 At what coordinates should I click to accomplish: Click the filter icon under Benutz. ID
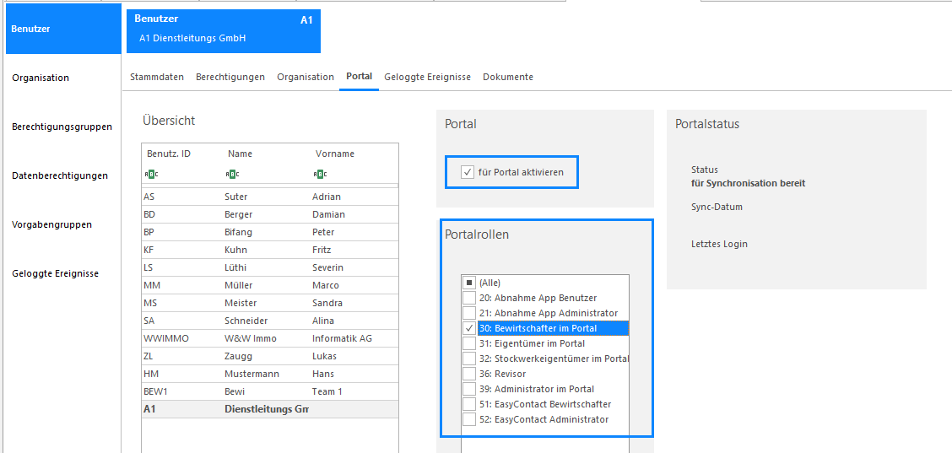point(151,175)
